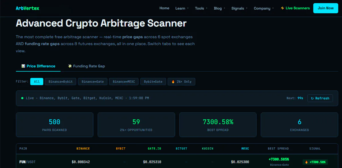
Task: Click the Gate.io price $0.025310
Action: (152, 162)
